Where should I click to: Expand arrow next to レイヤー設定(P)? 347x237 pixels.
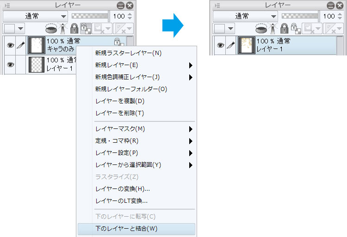click(x=191, y=153)
